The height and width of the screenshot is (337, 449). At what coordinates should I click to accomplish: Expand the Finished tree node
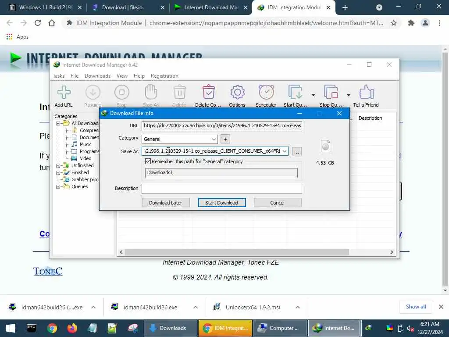(x=58, y=172)
